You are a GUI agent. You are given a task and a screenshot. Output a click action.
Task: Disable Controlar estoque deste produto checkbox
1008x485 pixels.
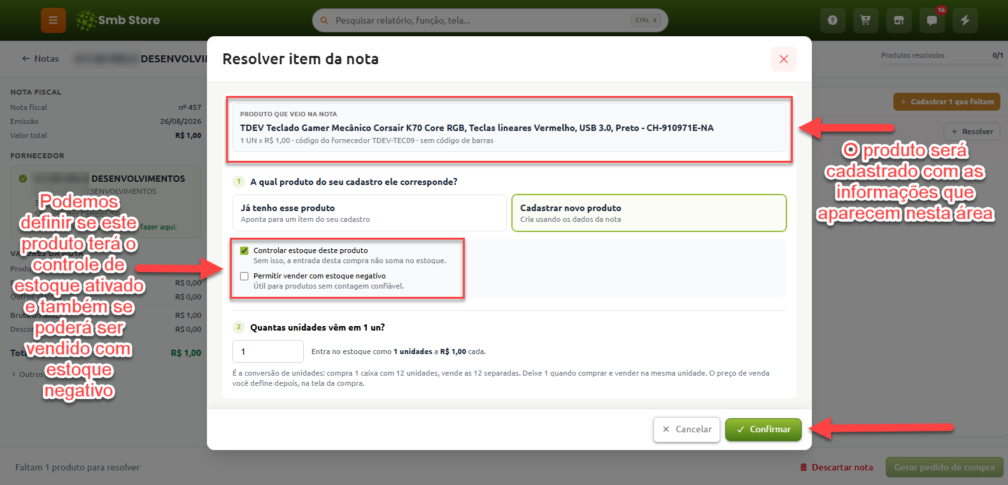coord(244,250)
